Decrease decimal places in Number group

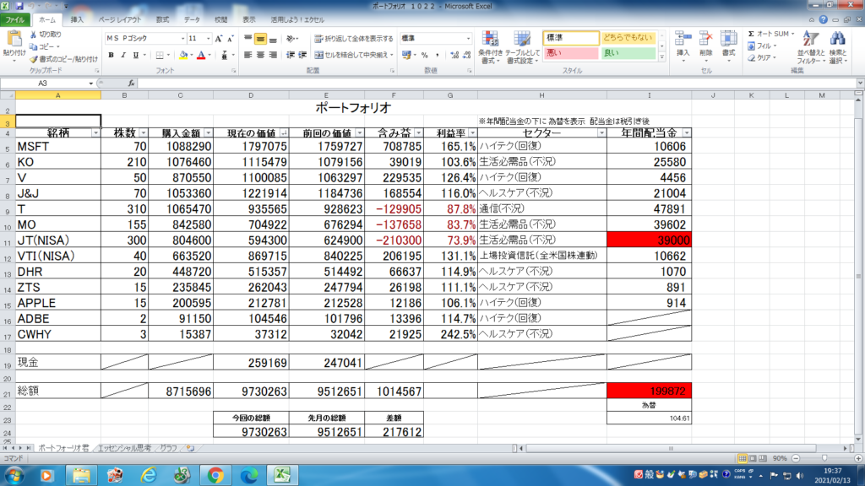pyautogui.click(x=466, y=55)
